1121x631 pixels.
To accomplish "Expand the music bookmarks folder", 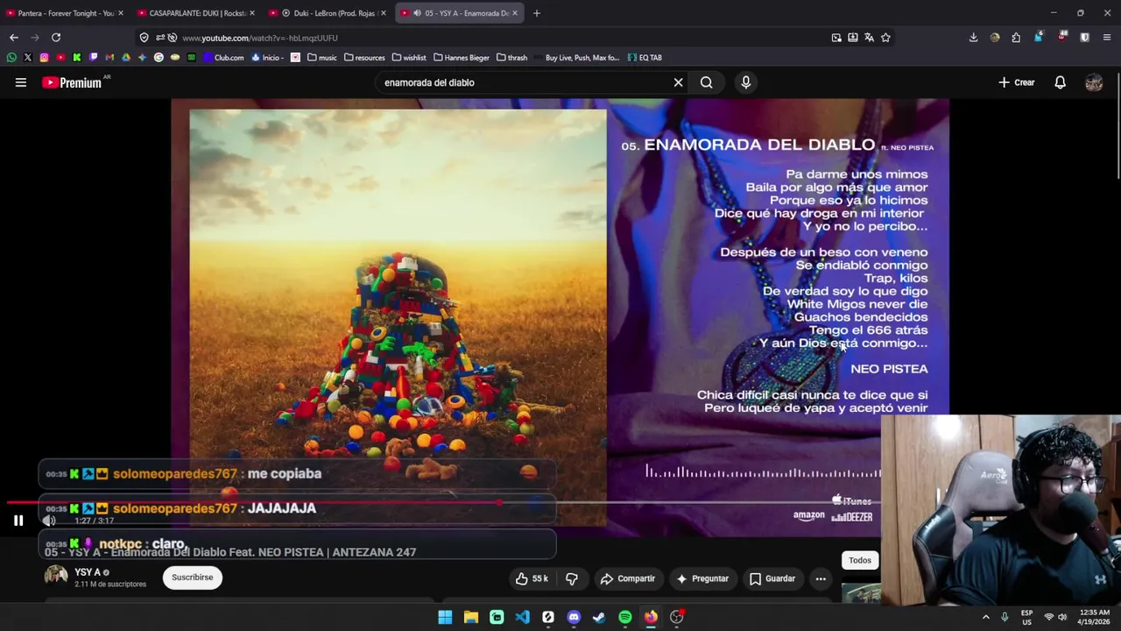I will (x=321, y=58).
